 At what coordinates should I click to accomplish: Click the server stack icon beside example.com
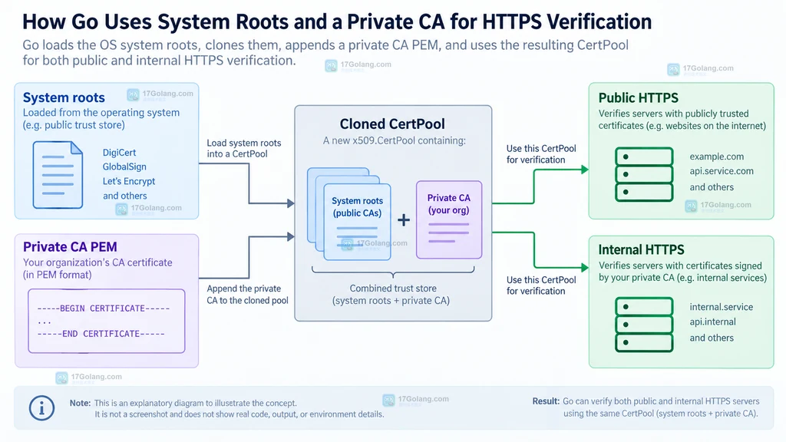pyautogui.click(x=644, y=174)
